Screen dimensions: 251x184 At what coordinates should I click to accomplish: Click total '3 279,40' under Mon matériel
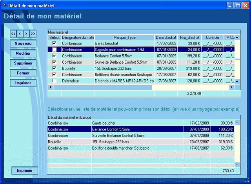[x=194, y=93]
